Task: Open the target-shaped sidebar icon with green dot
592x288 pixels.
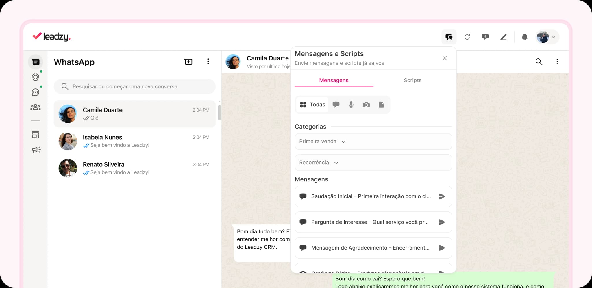Action: point(35,77)
